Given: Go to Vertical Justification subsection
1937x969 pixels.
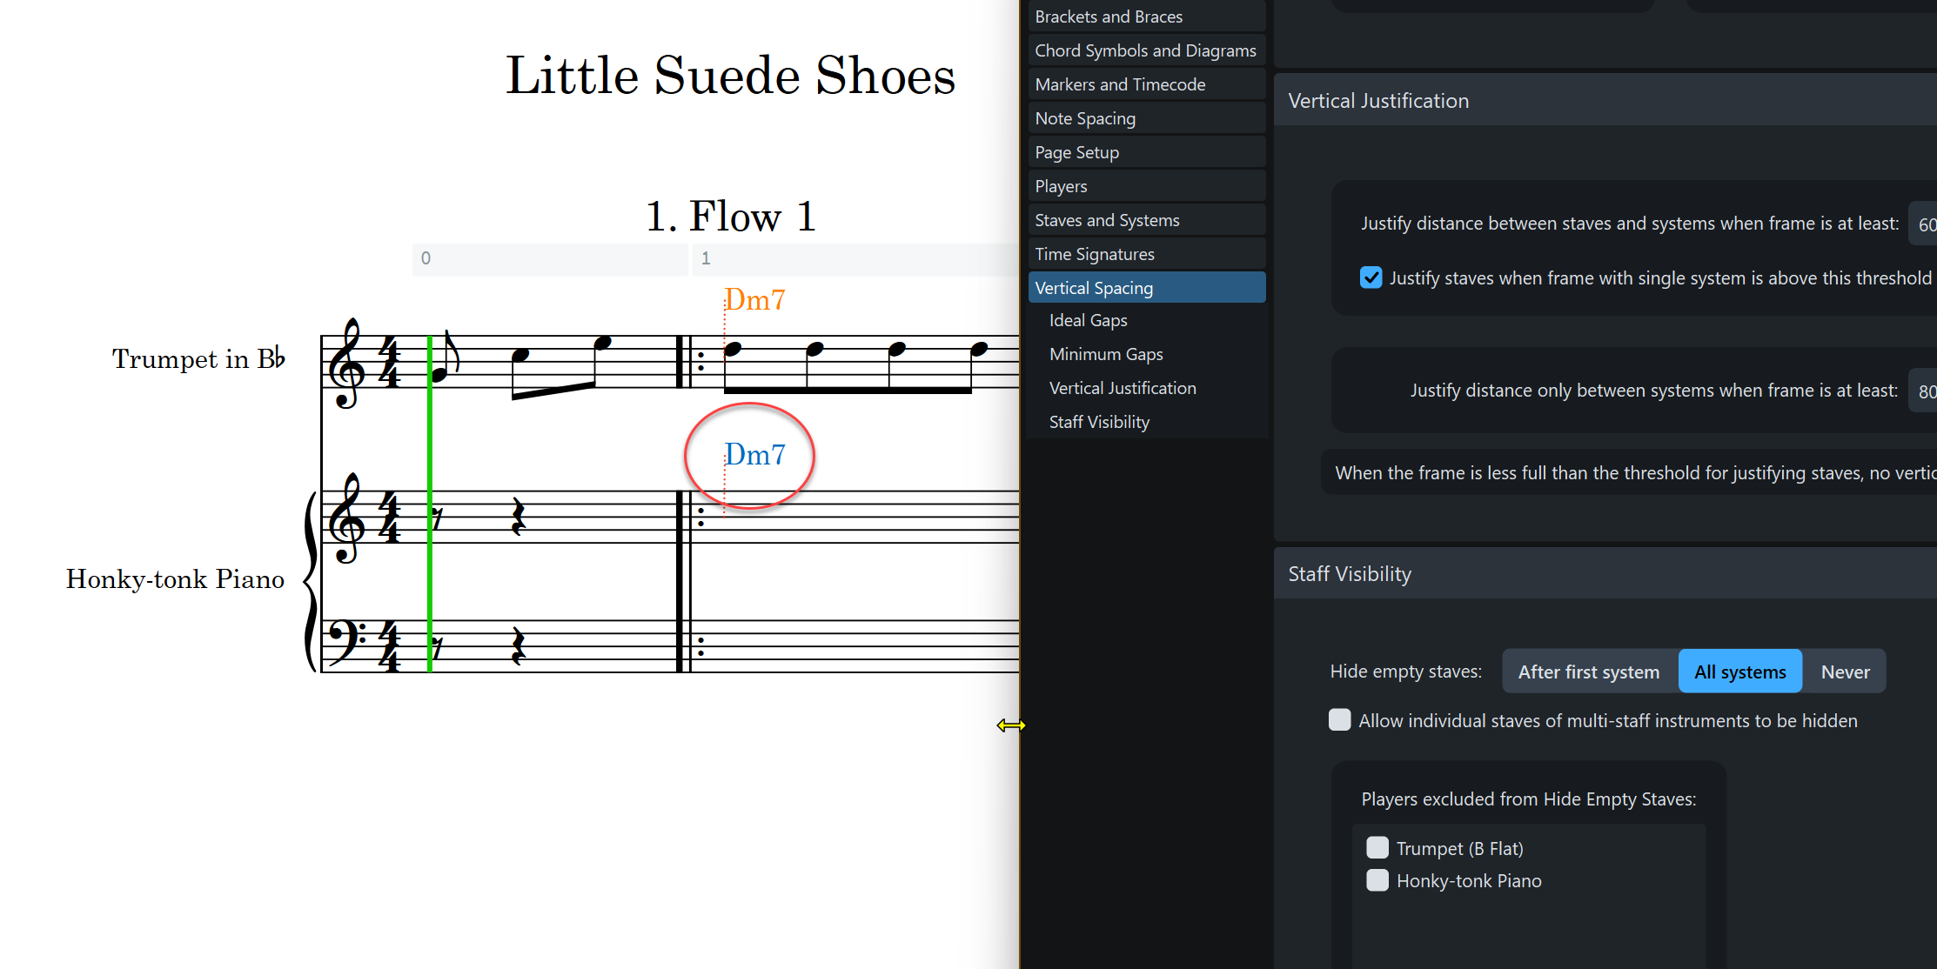Looking at the screenshot, I should coord(1122,388).
